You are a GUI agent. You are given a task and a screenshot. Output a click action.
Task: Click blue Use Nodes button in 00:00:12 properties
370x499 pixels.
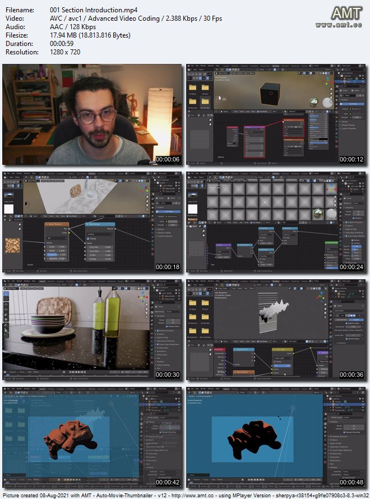pyautogui.click(x=352, y=104)
